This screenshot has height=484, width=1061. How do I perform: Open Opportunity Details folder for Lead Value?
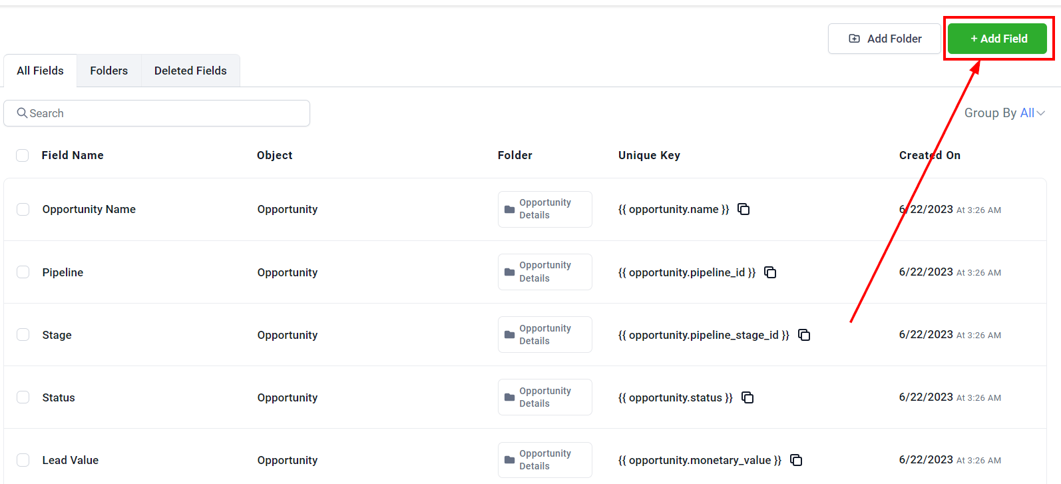pyautogui.click(x=544, y=460)
